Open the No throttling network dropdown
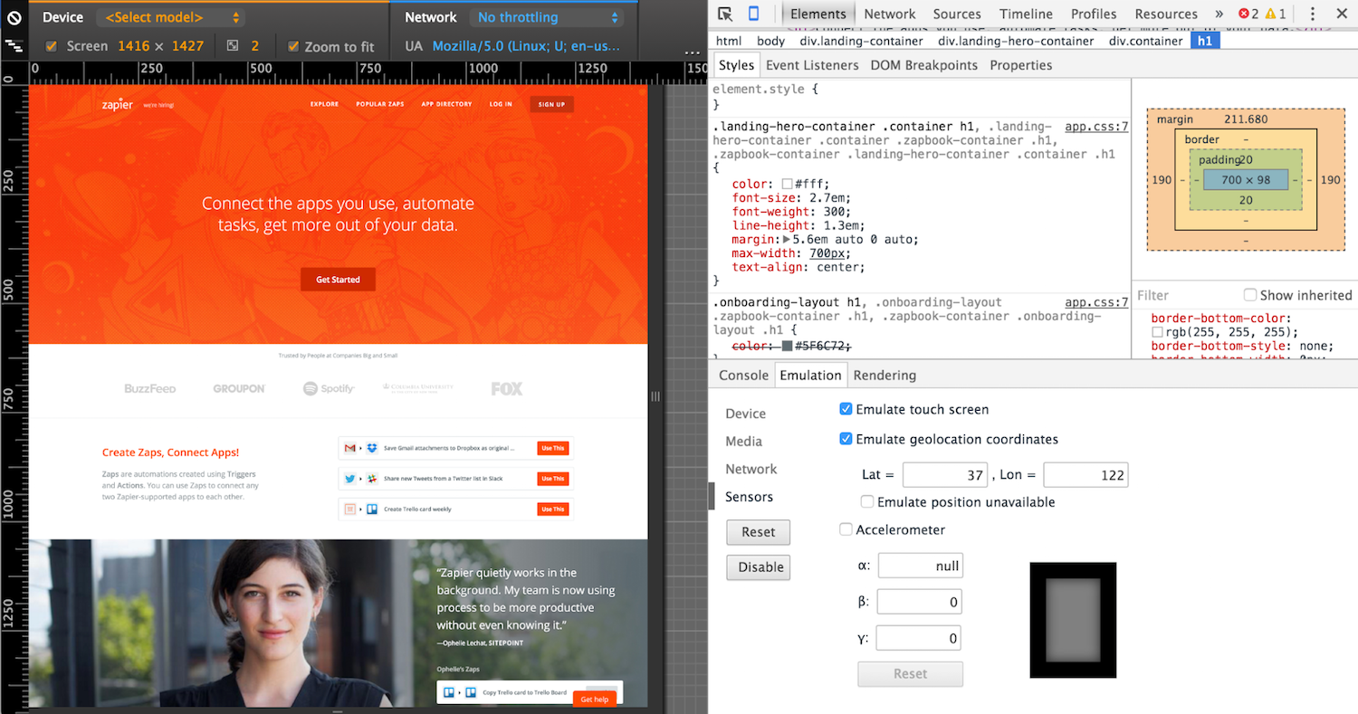Image resolution: width=1358 pixels, height=714 pixels. point(546,16)
